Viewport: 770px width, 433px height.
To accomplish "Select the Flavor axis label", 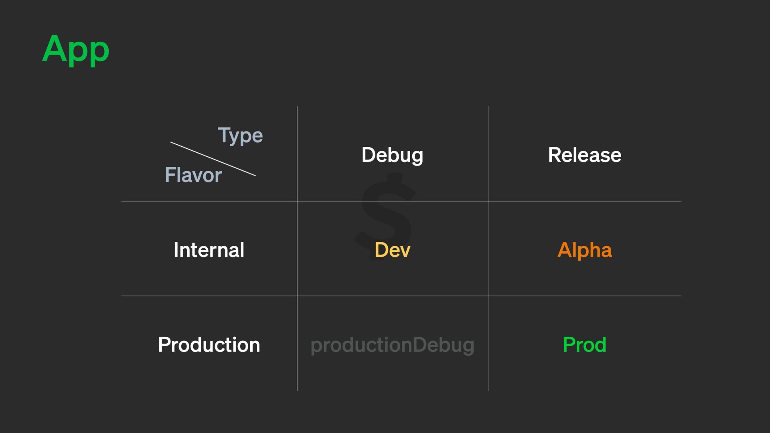I will coord(193,175).
